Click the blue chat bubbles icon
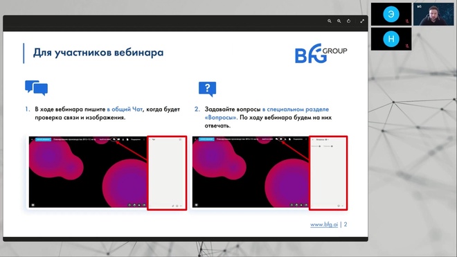 pos(37,88)
